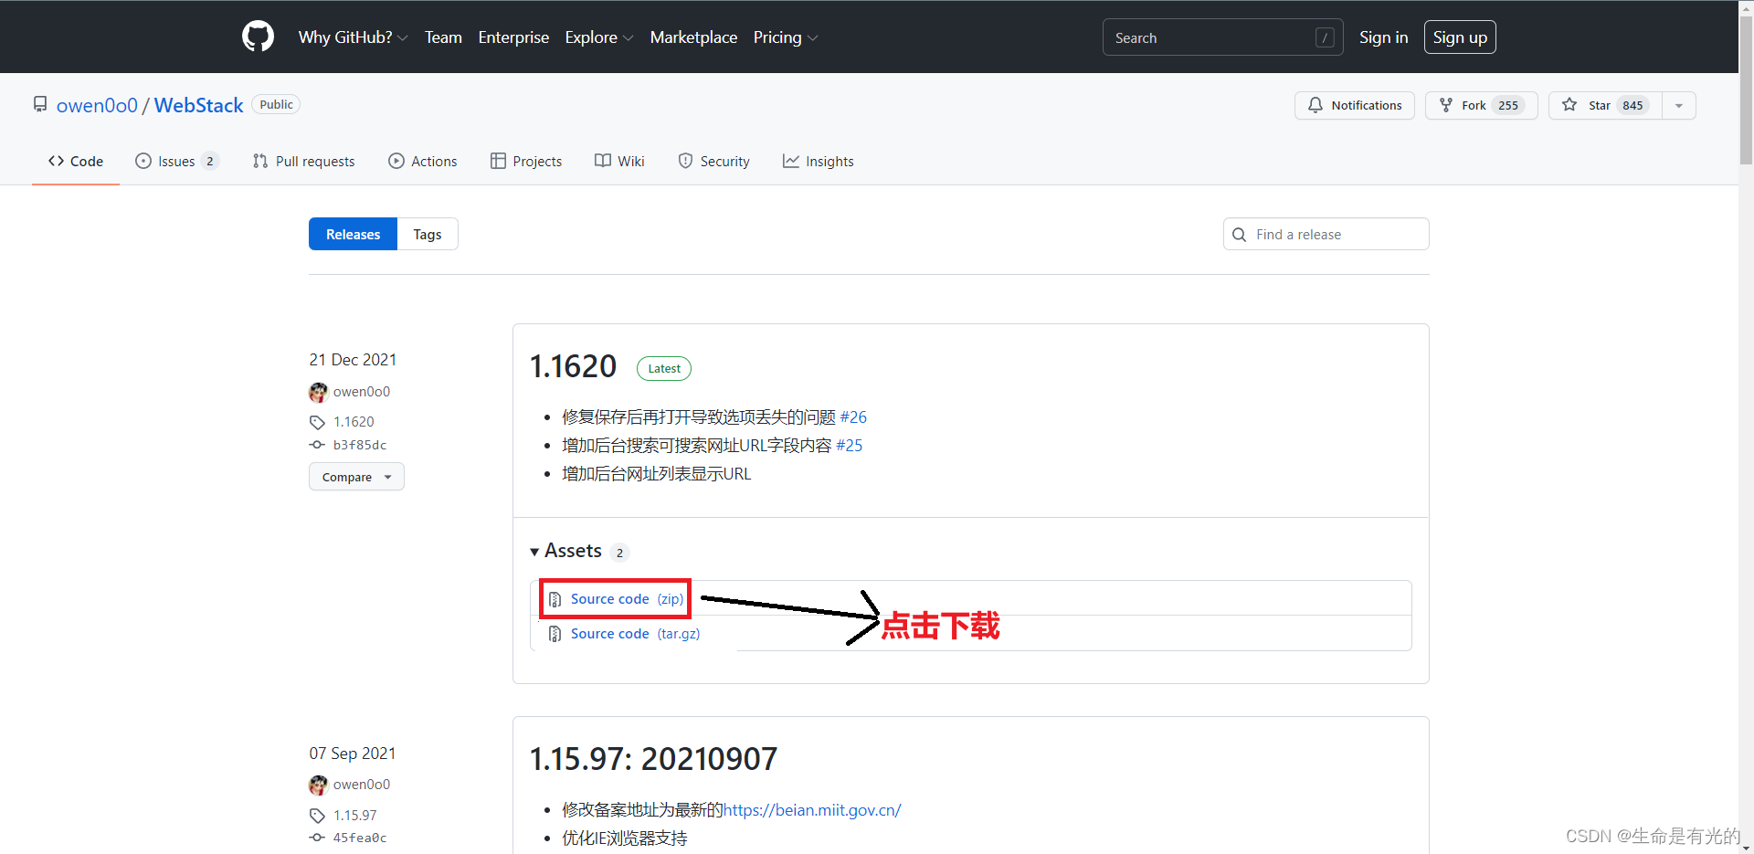Open the 1.1620 release title
The width and height of the screenshot is (1754, 854).
point(574,366)
